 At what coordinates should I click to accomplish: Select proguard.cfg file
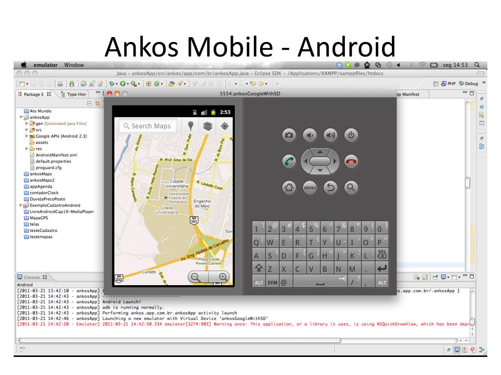pyautogui.click(x=48, y=167)
